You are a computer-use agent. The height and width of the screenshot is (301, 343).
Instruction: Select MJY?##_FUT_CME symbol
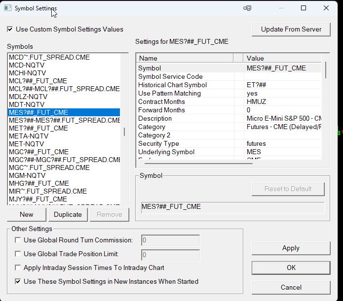point(64,199)
